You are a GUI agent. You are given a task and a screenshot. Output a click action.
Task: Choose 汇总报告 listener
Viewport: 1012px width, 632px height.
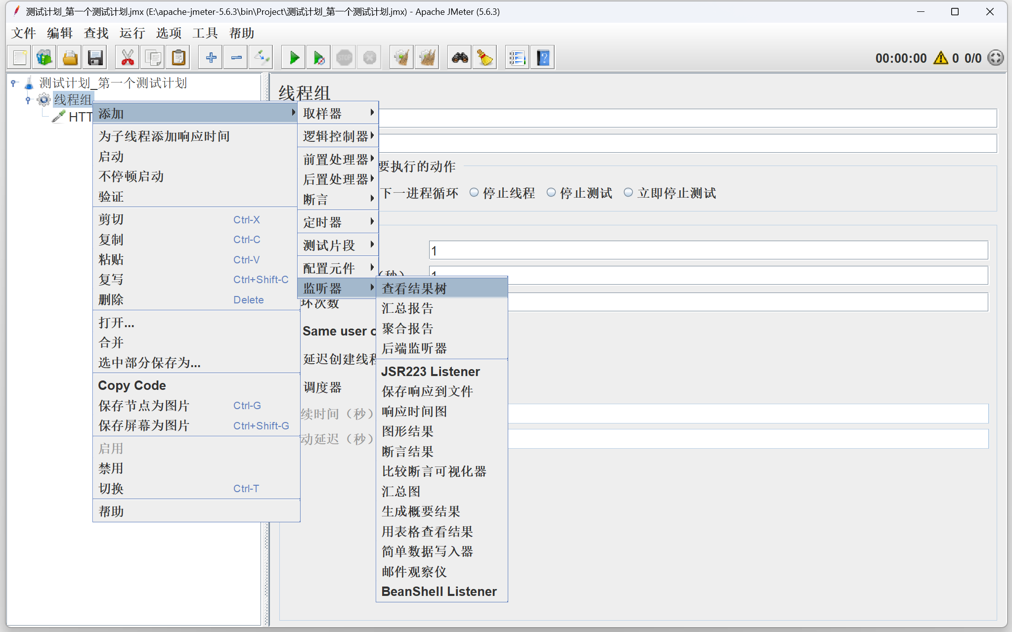[x=442, y=308]
